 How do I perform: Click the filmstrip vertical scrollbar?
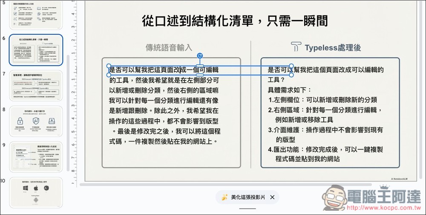click(x=68, y=113)
